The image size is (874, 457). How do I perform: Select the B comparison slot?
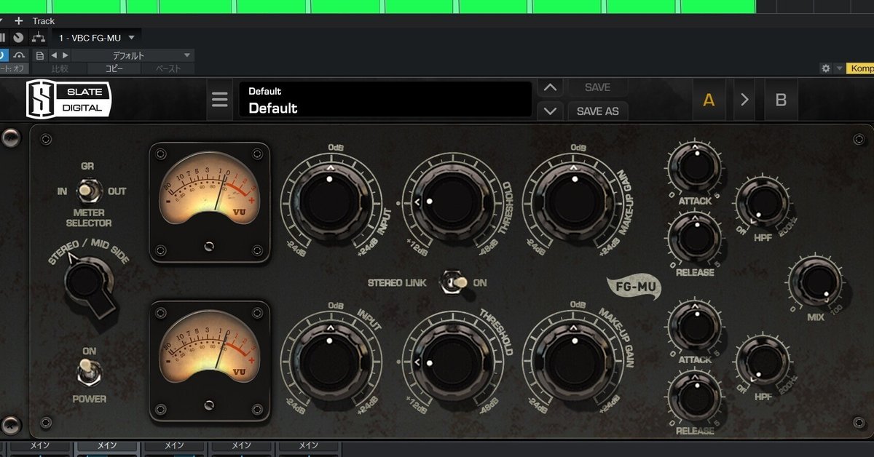[x=781, y=100]
